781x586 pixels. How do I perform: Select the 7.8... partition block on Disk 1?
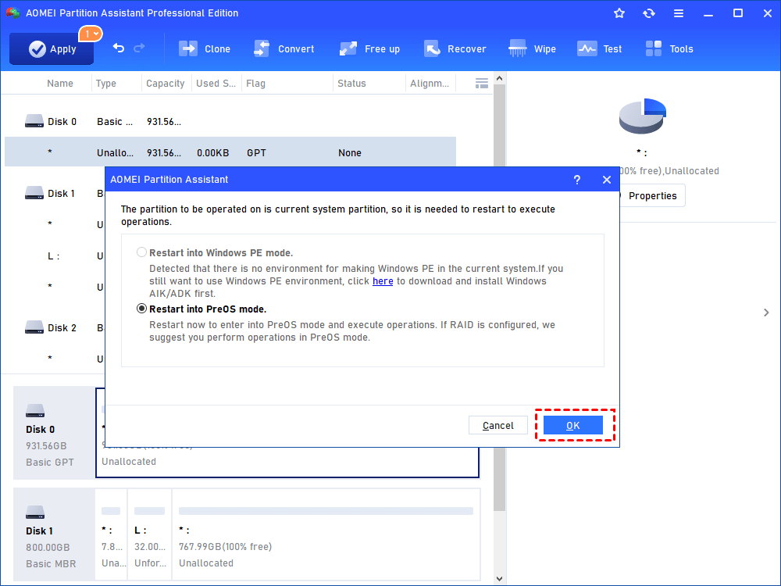coord(111,534)
